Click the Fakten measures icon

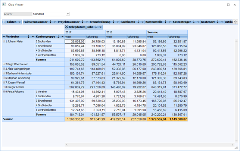point(4,22)
